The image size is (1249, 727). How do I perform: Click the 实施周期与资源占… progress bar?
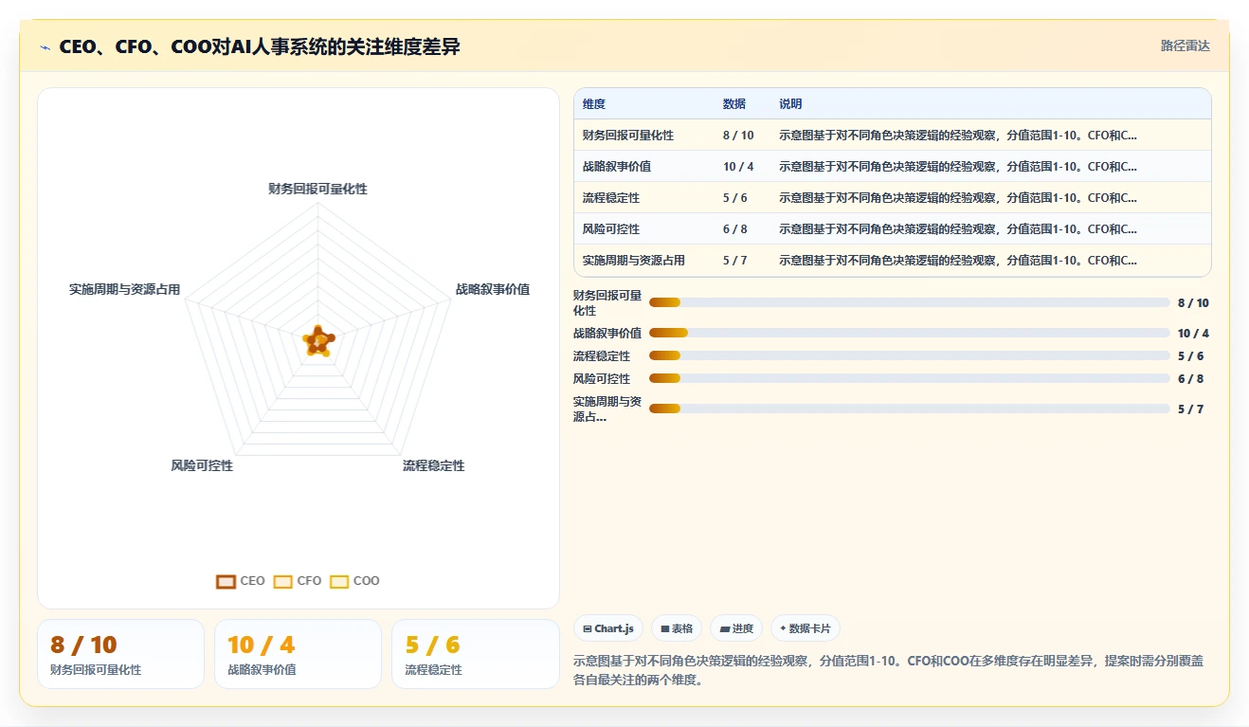(910, 409)
